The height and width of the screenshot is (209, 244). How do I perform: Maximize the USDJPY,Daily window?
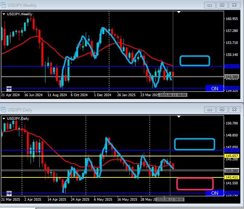[x=222, y=110]
